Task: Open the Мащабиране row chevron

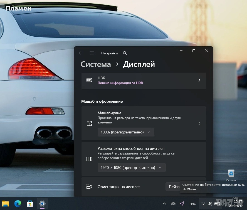Action: (199, 123)
